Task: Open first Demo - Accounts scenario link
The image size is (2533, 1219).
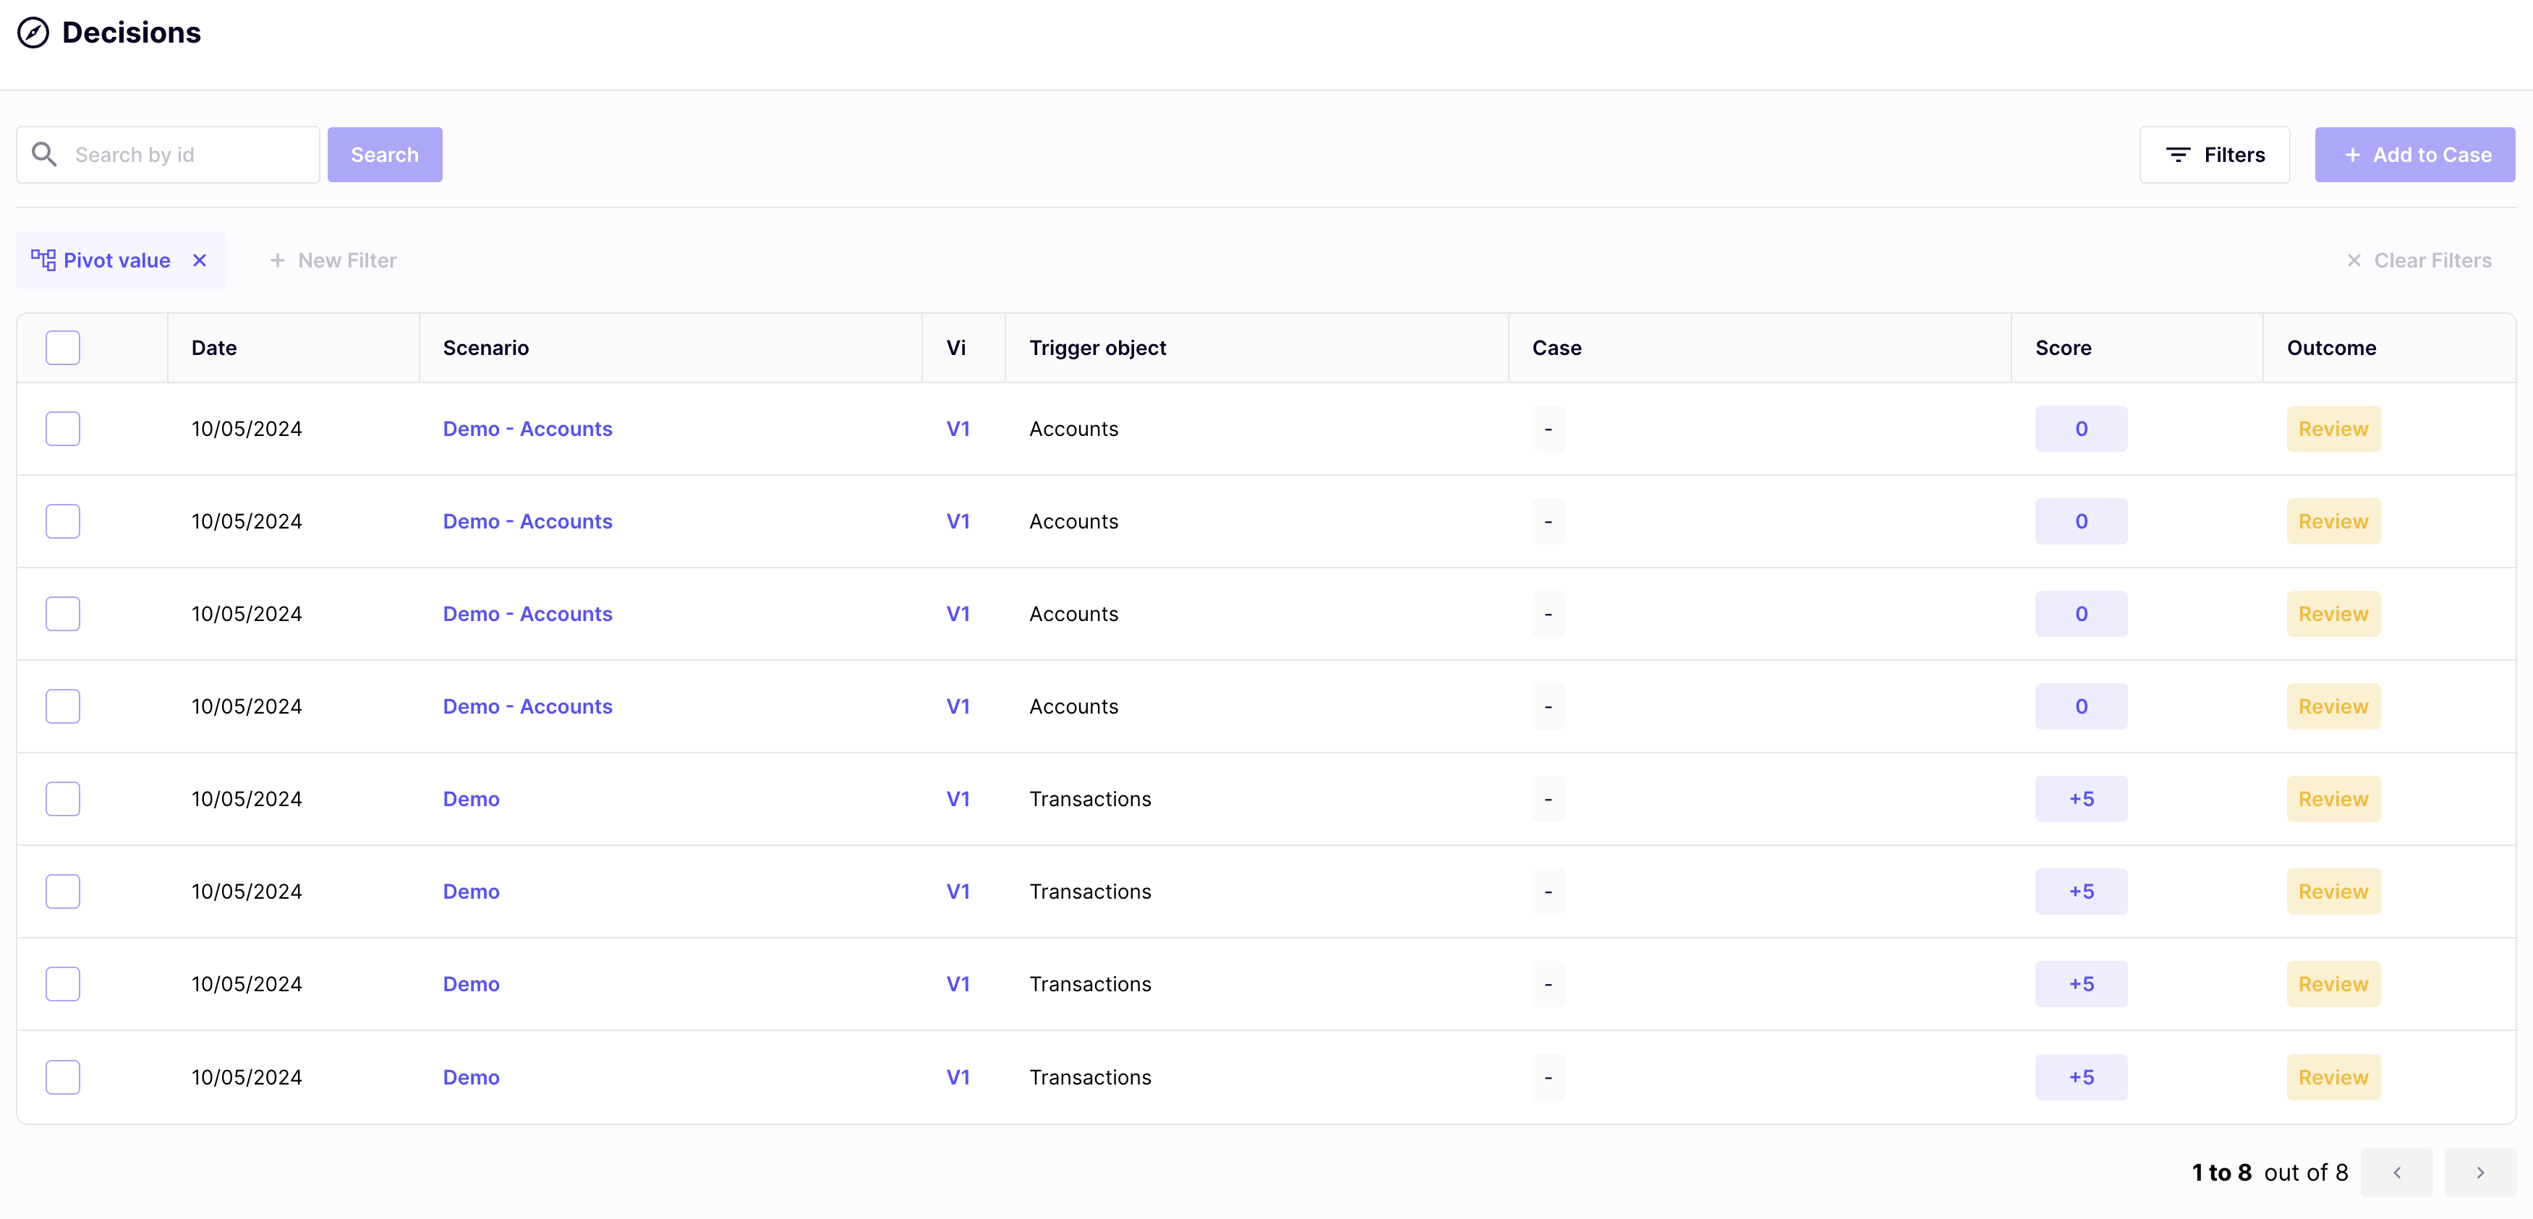Action: coord(527,429)
